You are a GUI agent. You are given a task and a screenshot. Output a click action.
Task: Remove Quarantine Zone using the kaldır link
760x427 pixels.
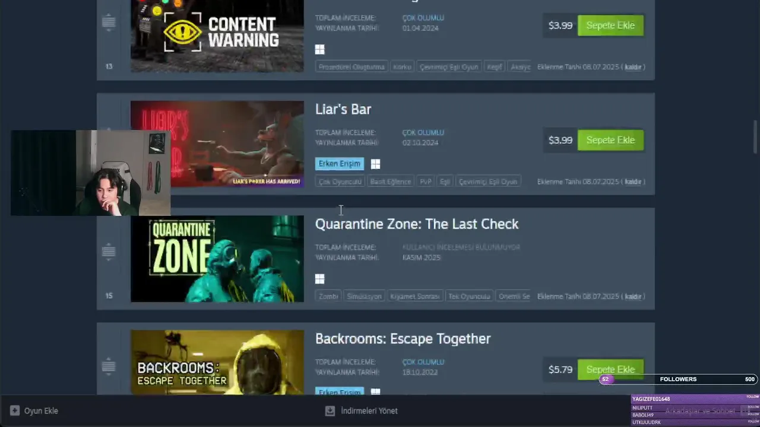pyautogui.click(x=633, y=297)
